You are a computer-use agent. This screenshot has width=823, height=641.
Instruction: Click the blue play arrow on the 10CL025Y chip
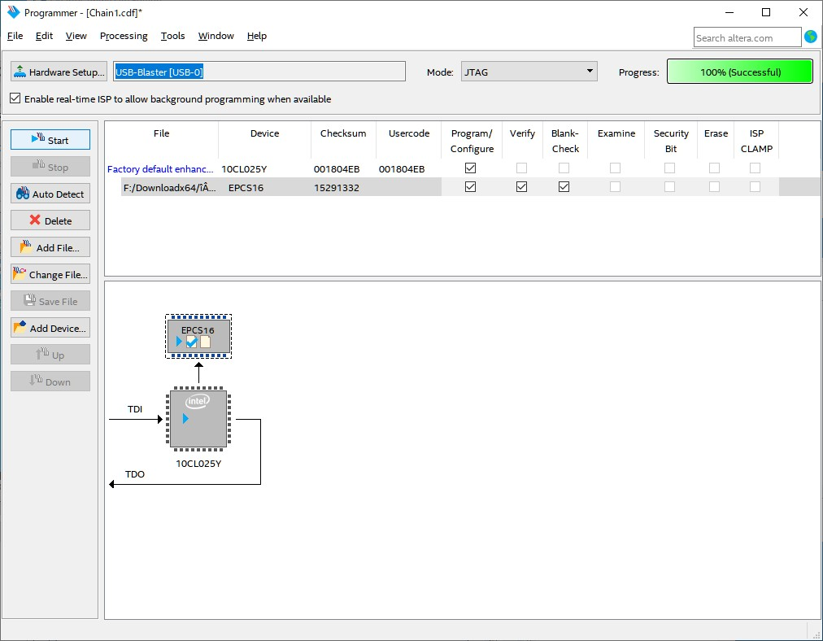pos(185,418)
